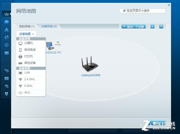Filter map by 5 GHz connection
The height and width of the screenshot is (134, 180).
(31, 86)
